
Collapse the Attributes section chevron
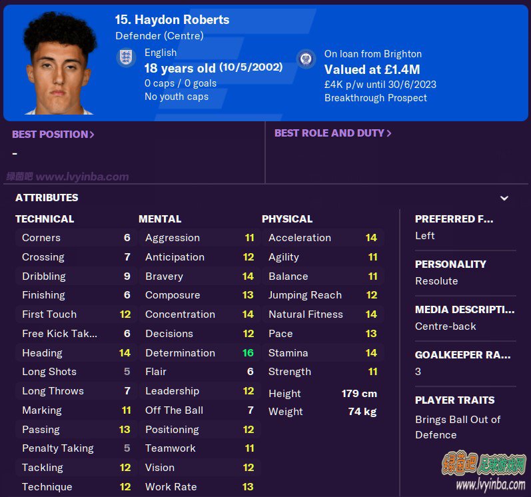click(504, 198)
